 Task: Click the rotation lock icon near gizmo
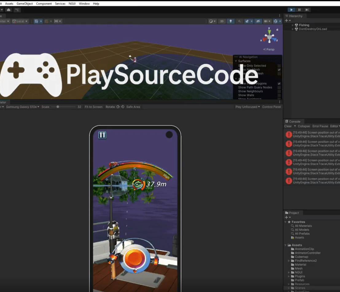[277, 29]
